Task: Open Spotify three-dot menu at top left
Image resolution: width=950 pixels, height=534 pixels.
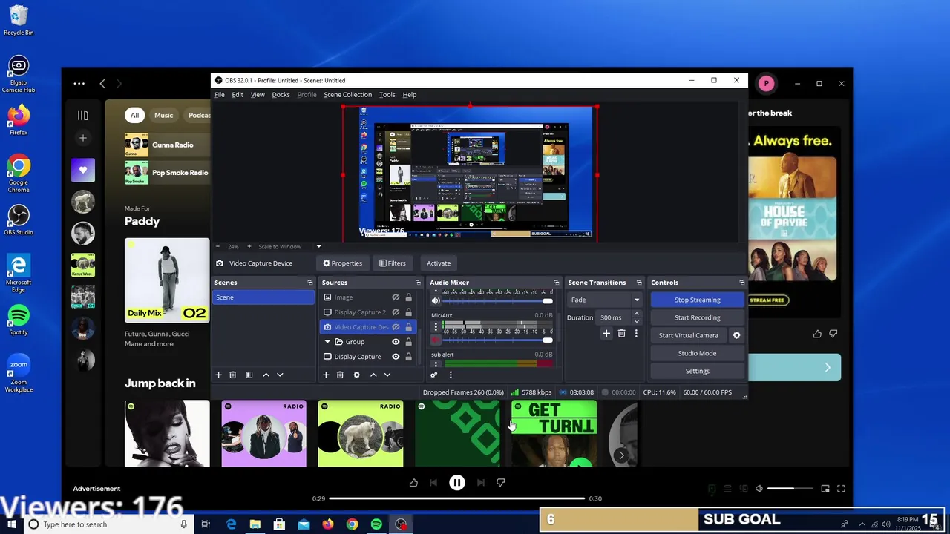Action: [79, 84]
